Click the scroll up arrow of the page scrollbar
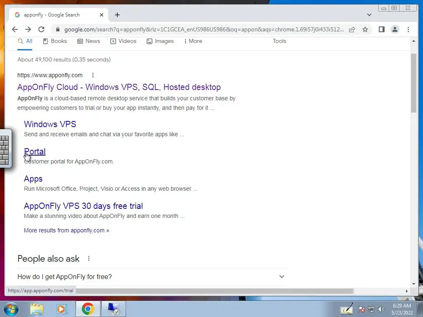Viewport: 423px width, 317px height. [x=413, y=41]
